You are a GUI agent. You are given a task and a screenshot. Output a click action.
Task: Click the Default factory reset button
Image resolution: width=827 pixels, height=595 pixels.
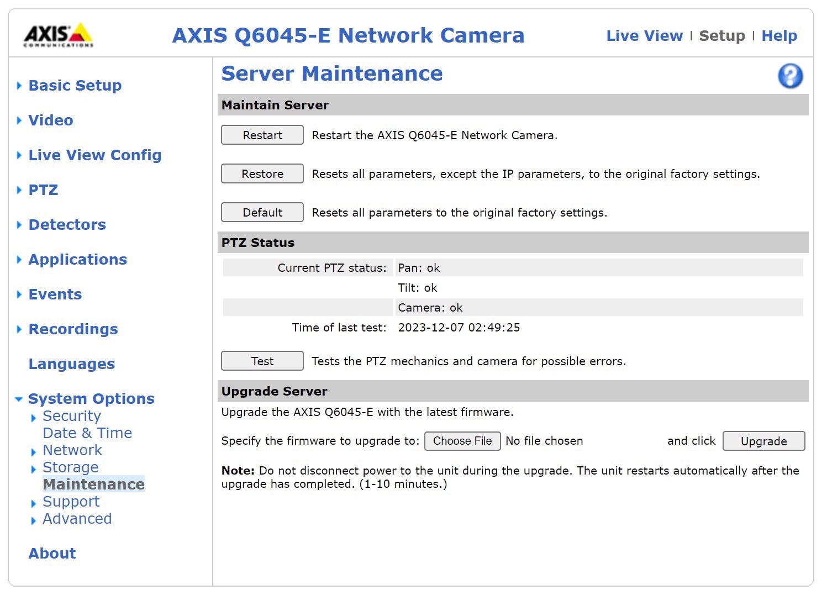point(262,213)
